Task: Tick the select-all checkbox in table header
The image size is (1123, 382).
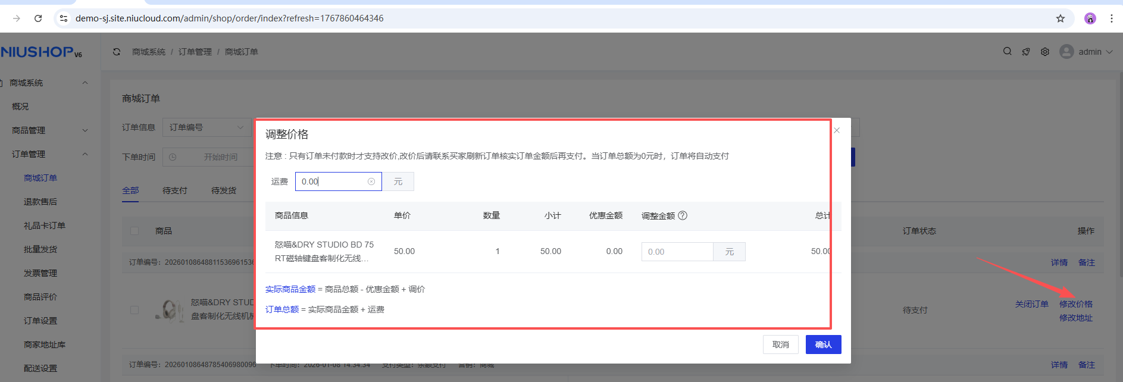Action: click(134, 231)
